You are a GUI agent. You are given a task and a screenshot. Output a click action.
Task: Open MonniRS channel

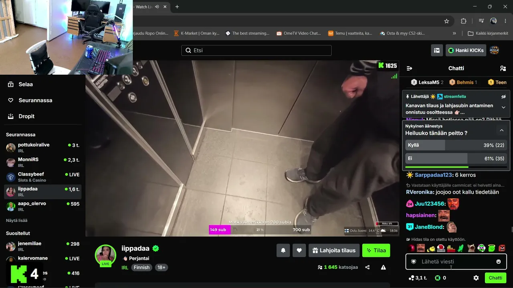click(42, 162)
